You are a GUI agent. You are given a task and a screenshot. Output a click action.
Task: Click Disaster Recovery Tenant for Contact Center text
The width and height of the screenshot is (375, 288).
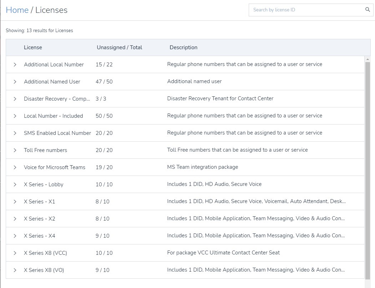pos(220,98)
